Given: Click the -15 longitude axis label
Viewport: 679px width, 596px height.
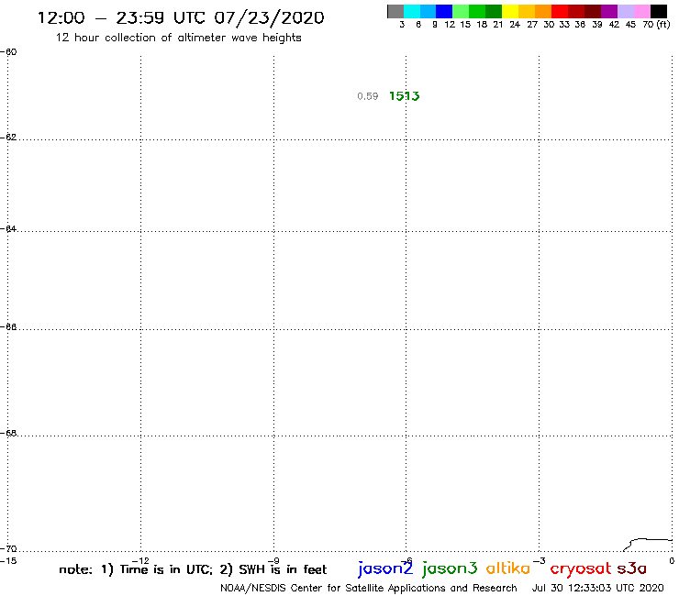Looking at the screenshot, I should 8,561.
